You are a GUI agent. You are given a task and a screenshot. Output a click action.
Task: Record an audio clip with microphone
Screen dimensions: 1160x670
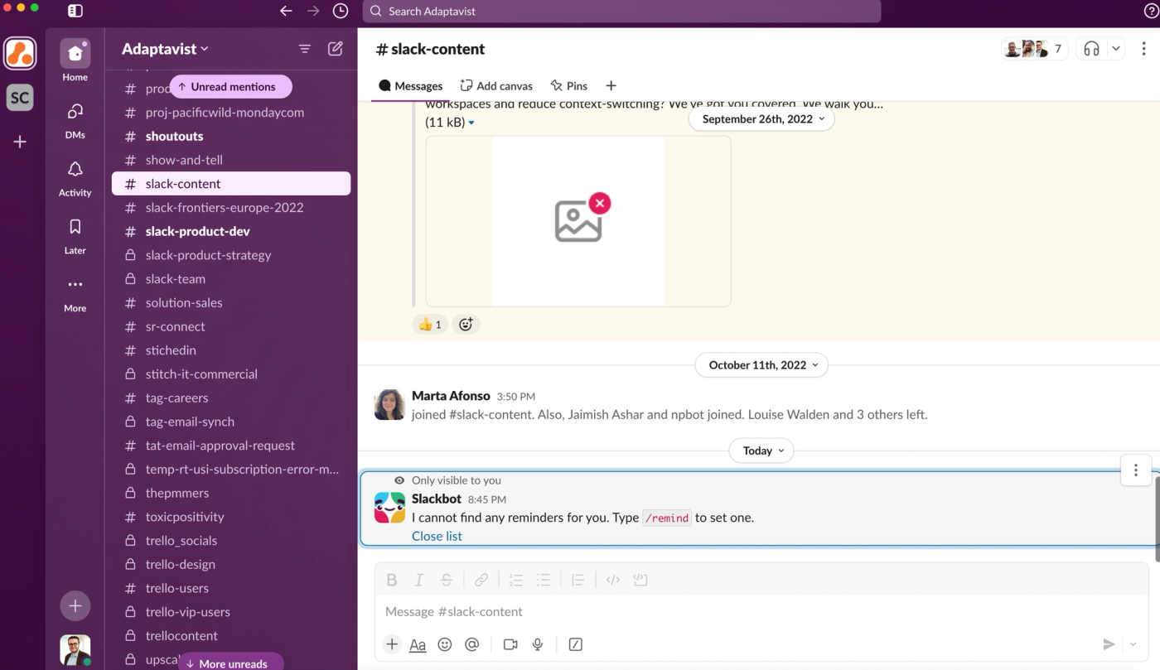tap(538, 644)
